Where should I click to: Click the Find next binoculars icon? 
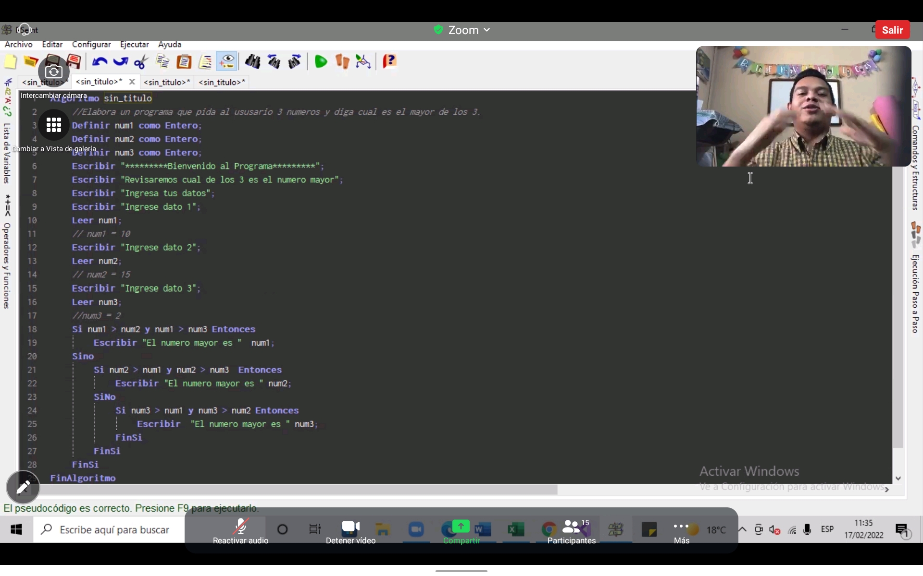[295, 62]
